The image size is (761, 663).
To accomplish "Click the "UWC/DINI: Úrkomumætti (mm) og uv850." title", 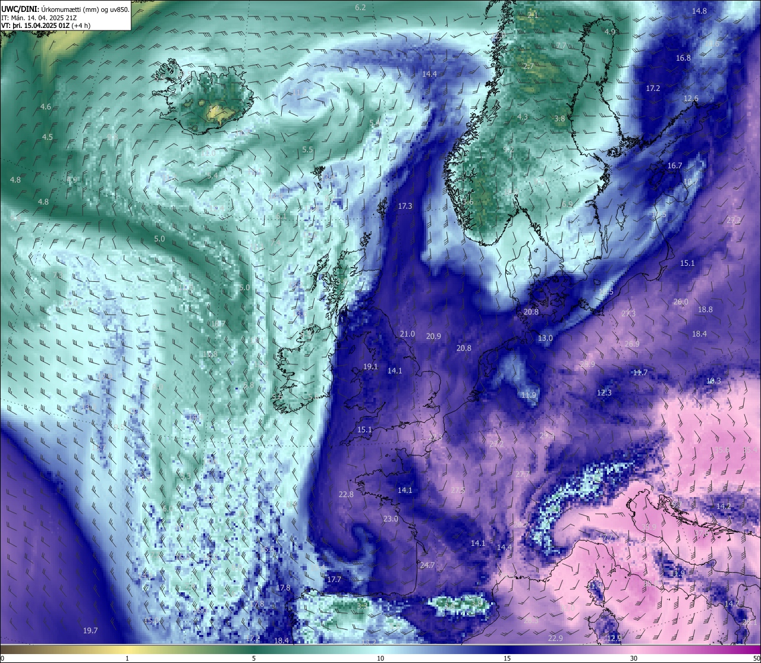I will (x=65, y=10).
